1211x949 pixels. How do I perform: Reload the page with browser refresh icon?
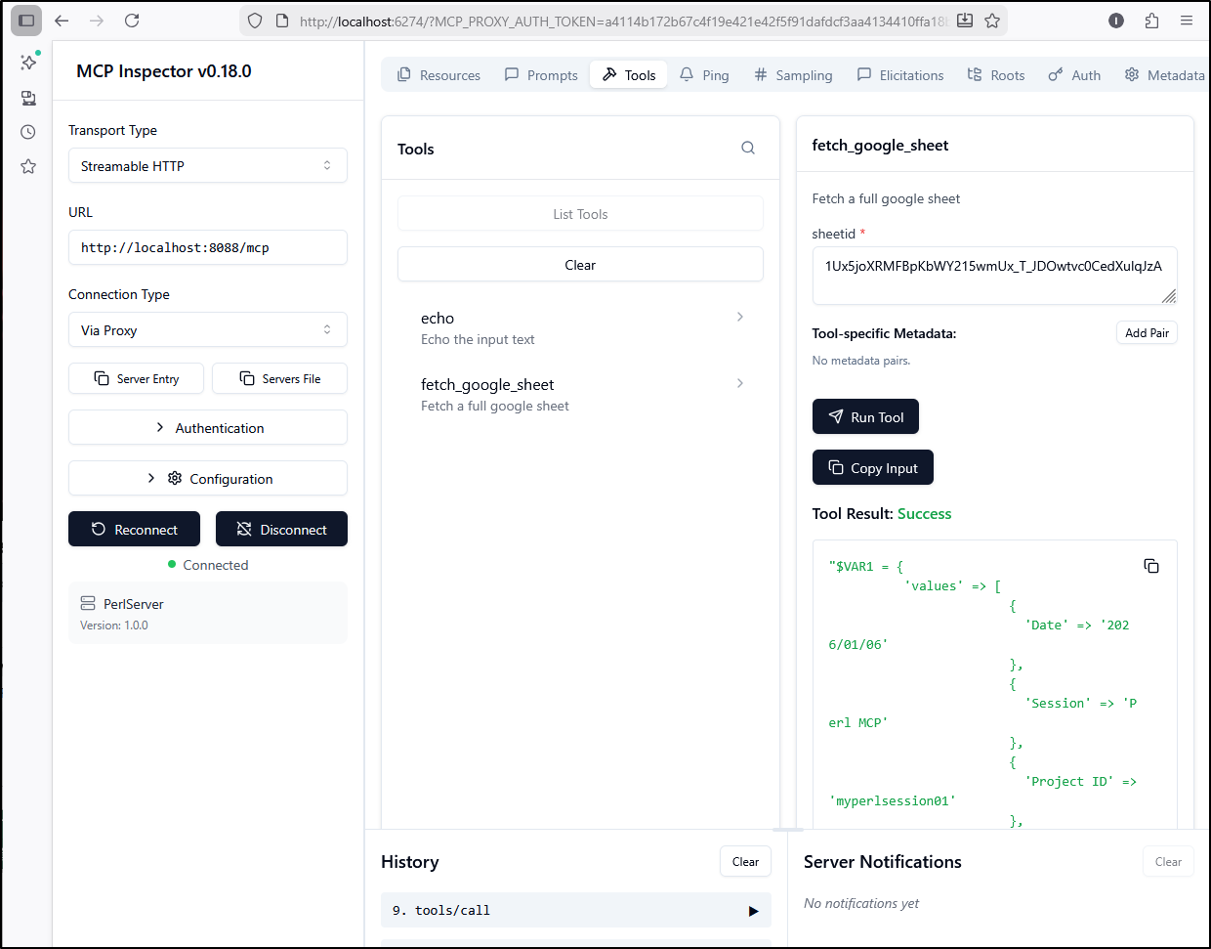132,21
